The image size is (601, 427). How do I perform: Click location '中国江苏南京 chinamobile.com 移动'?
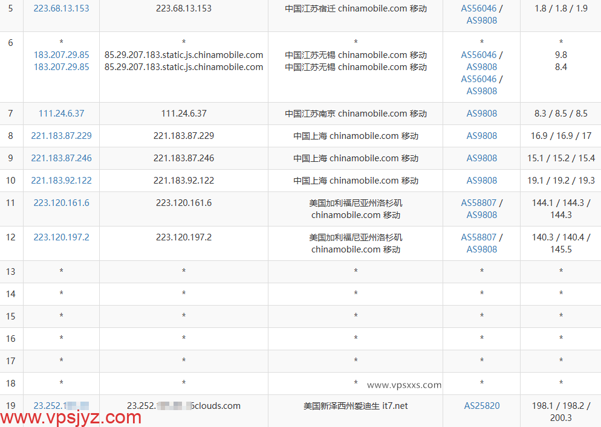pos(356,114)
